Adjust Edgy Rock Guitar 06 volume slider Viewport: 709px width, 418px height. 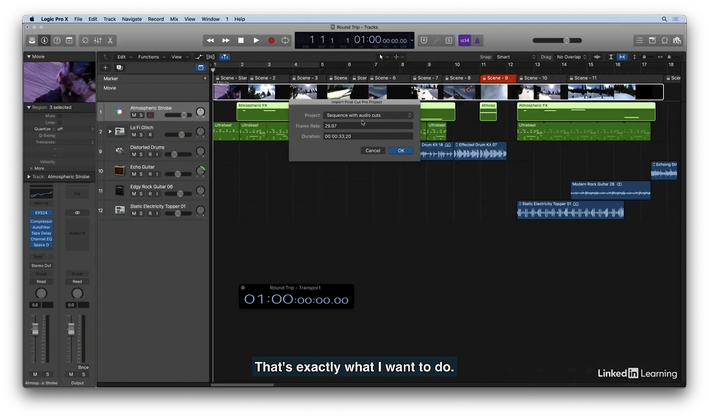tap(178, 194)
